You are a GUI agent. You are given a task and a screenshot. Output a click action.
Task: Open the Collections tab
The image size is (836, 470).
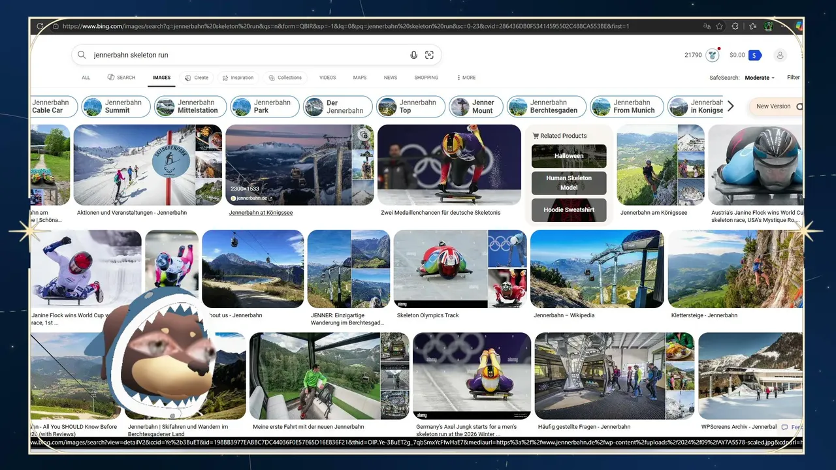(285, 78)
